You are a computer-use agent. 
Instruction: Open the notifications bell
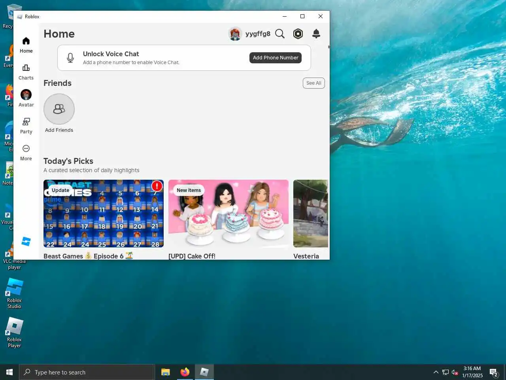[x=316, y=34]
